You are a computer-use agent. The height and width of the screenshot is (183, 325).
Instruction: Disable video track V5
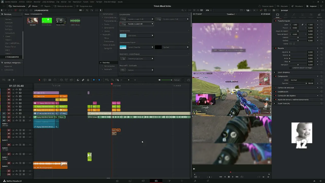coord(20,100)
